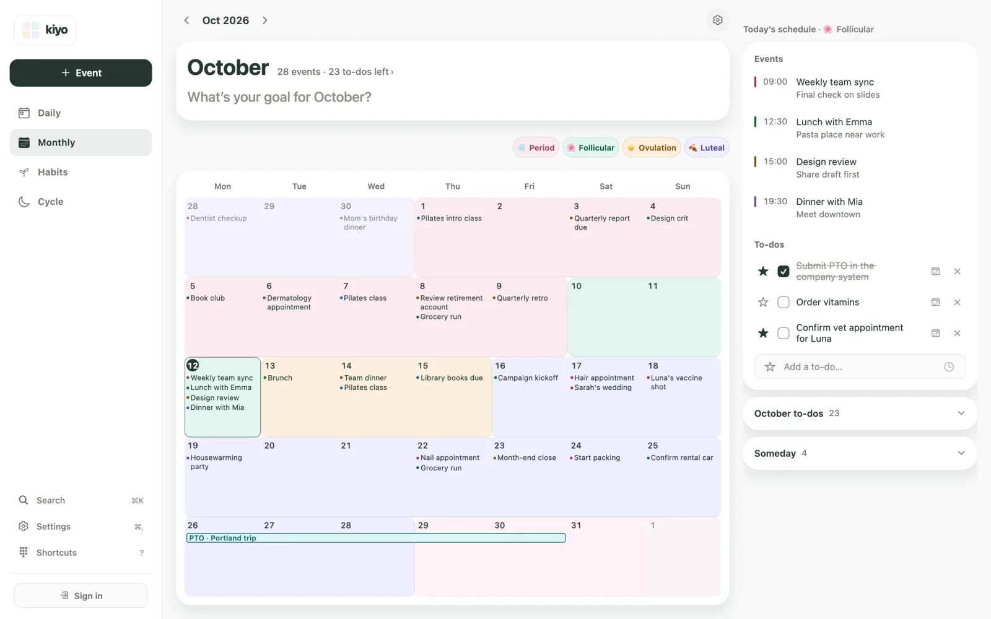
Task: Open 23 to-dos left link
Action: tap(361, 72)
